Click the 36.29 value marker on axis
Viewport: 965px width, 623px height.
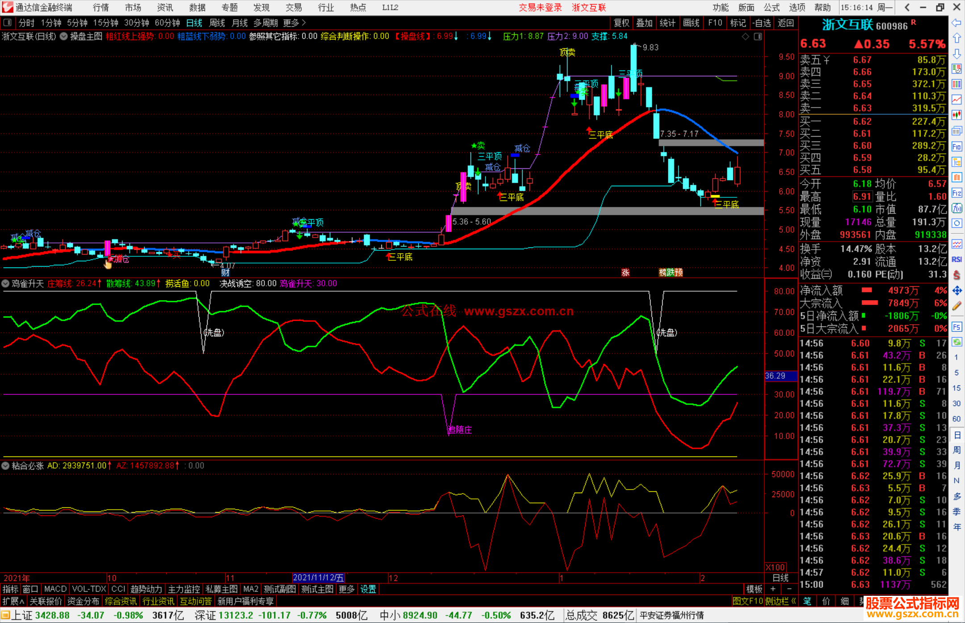781,376
